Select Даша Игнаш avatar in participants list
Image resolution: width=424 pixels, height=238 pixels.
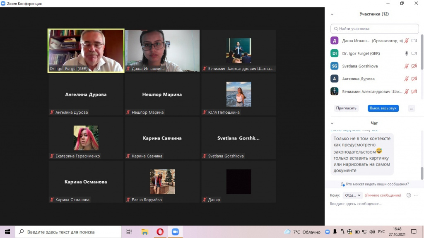tap(335, 41)
